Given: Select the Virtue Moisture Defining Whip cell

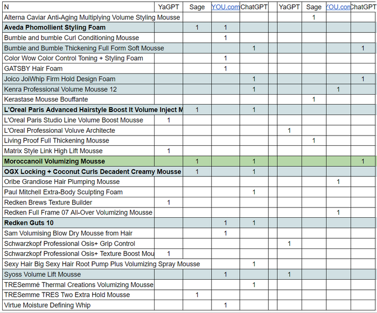Looking at the screenshot, I should coord(79,305).
